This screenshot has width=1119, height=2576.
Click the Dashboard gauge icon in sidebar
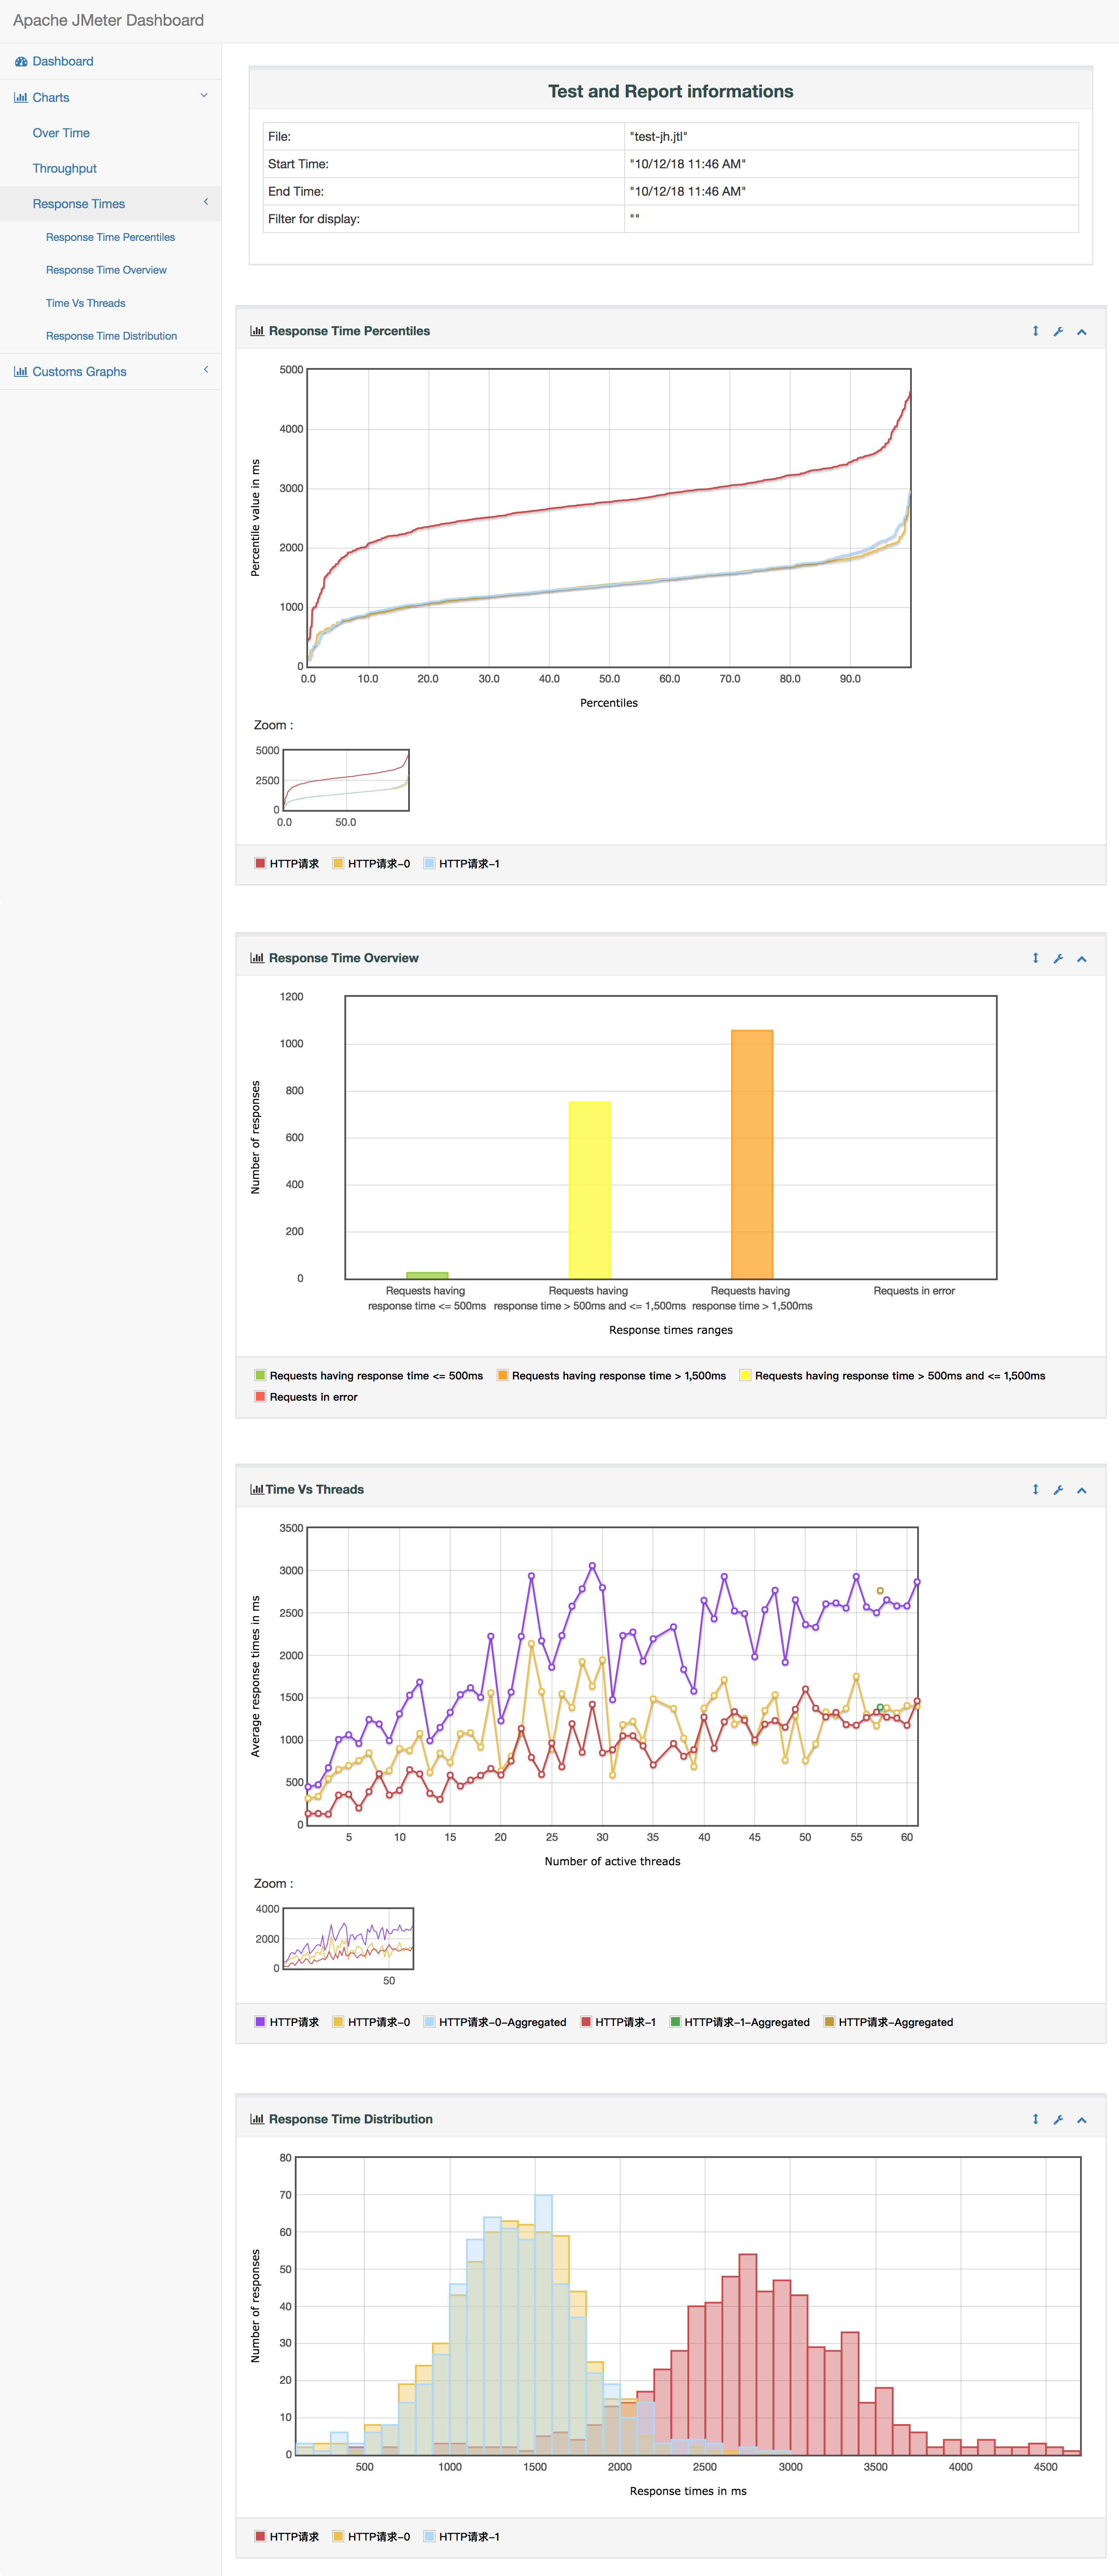pos(21,61)
